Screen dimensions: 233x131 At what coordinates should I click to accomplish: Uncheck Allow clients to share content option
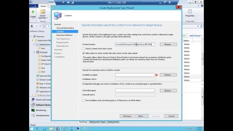[x=83, y=53]
